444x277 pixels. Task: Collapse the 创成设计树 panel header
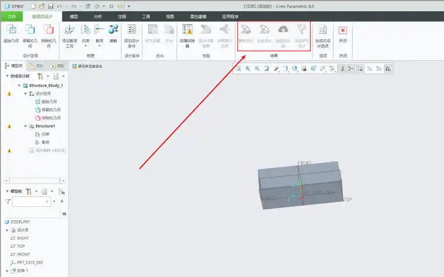point(8,76)
